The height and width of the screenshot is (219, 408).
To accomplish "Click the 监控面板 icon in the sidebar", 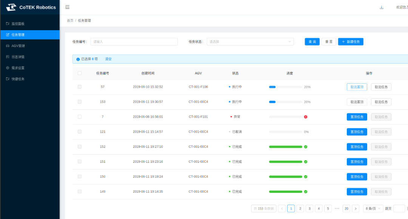I will pos(8,24).
